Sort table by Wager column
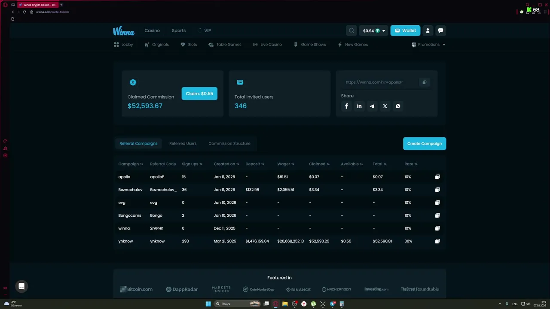Screen dimensions: 550x309 pos(286,164)
